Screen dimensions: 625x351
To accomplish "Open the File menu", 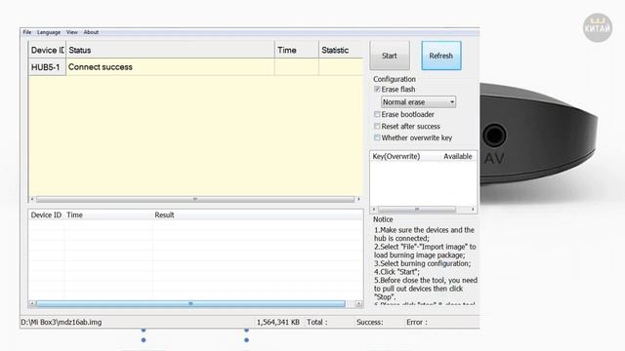I will (x=26, y=32).
